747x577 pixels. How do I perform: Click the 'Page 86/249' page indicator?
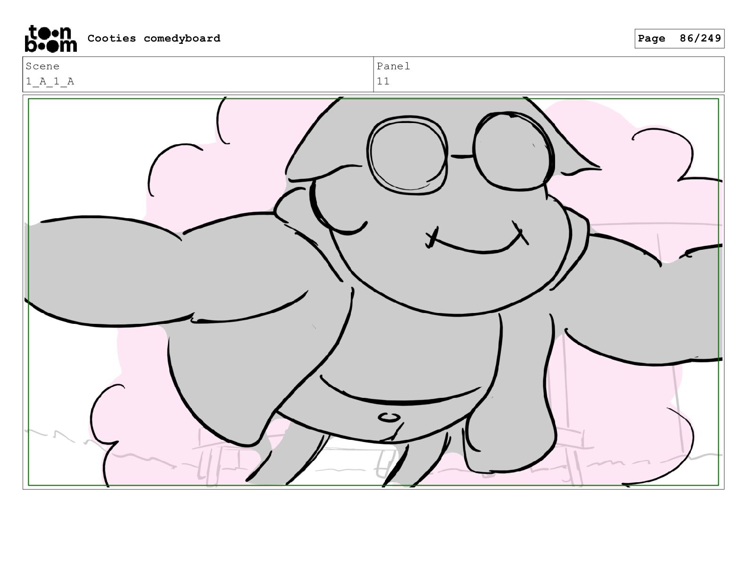pyautogui.click(x=679, y=39)
